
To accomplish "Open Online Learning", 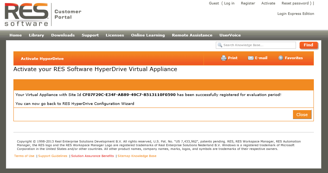I will tap(148, 35).
